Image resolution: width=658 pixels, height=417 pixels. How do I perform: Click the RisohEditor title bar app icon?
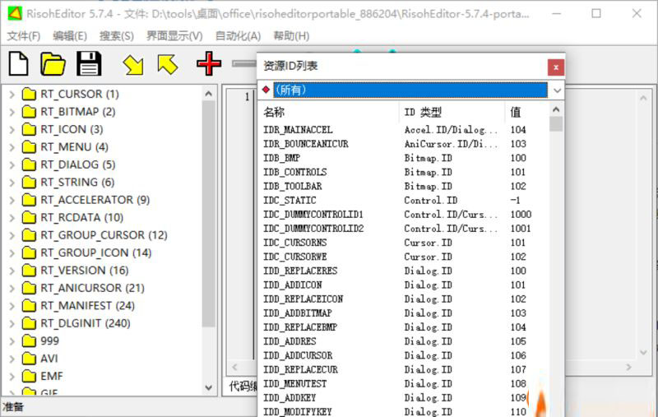[14, 13]
